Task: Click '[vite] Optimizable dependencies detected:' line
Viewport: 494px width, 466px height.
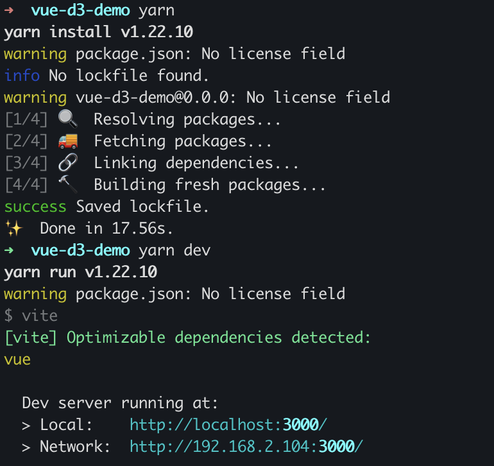Action: (x=188, y=338)
